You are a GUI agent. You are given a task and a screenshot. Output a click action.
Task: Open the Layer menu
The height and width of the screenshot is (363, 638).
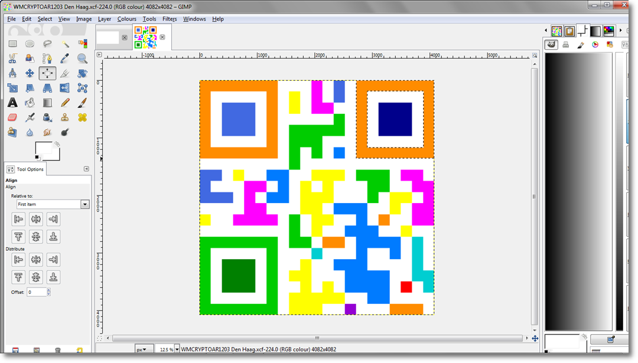(x=105, y=19)
